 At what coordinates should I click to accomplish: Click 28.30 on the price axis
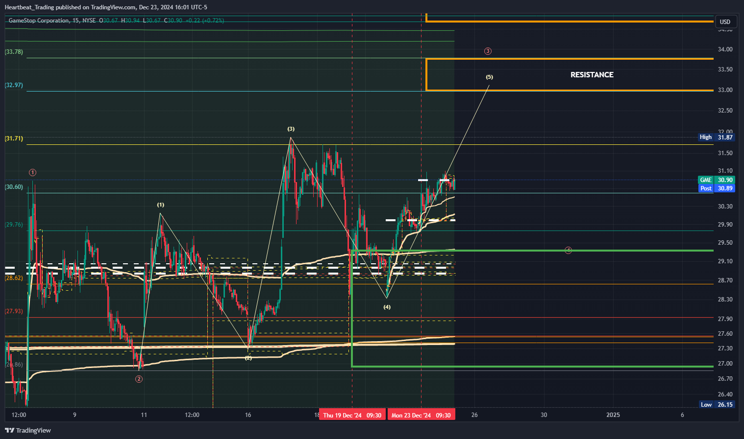tap(725, 300)
